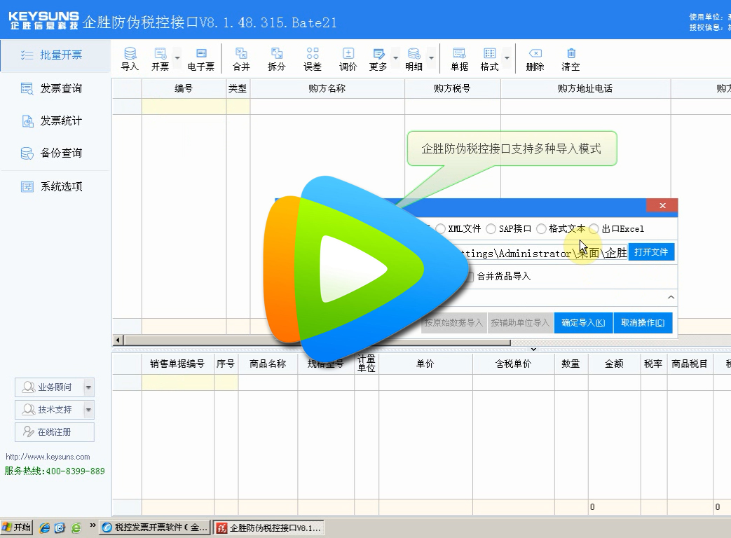Select the 拆分 split tool

[276, 59]
